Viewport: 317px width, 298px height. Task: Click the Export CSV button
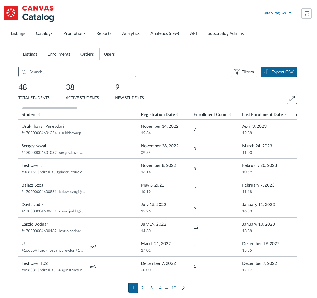(279, 72)
